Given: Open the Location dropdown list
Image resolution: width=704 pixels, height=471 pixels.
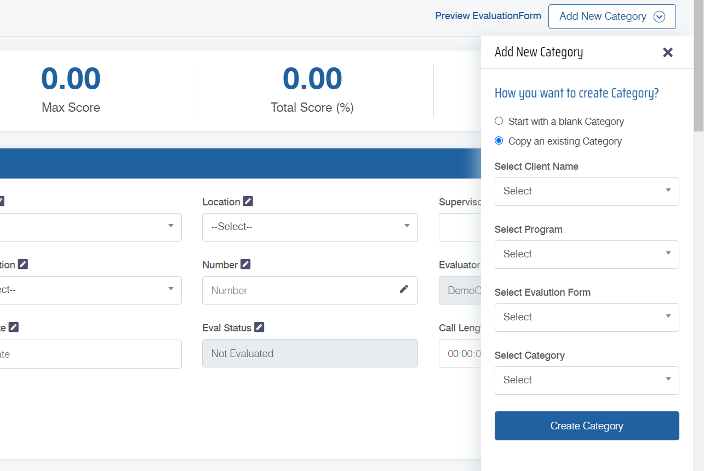Looking at the screenshot, I should coord(310,227).
